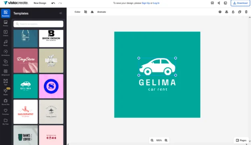Open the Layer order arrange icon
This screenshot has height=145, width=251.
pos(226,12)
